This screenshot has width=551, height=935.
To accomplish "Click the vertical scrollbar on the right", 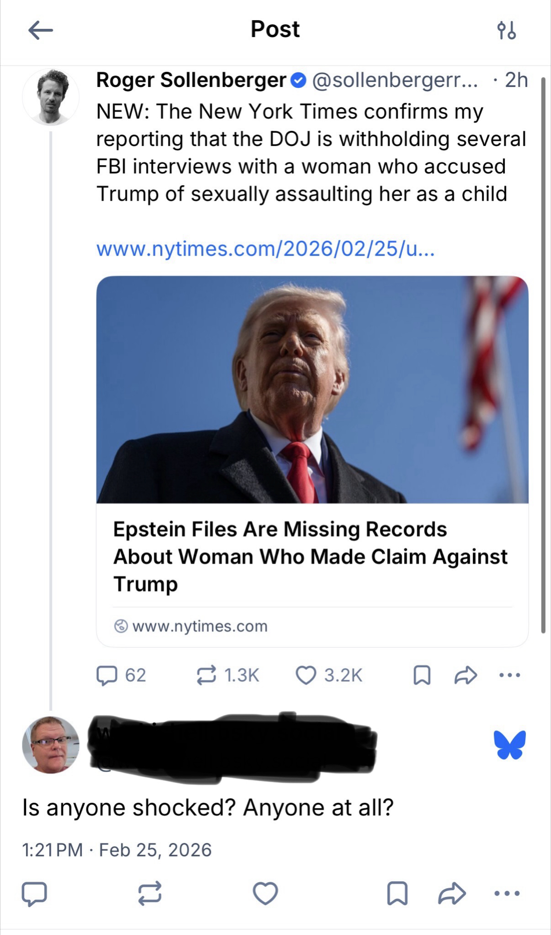I will [x=543, y=355].
